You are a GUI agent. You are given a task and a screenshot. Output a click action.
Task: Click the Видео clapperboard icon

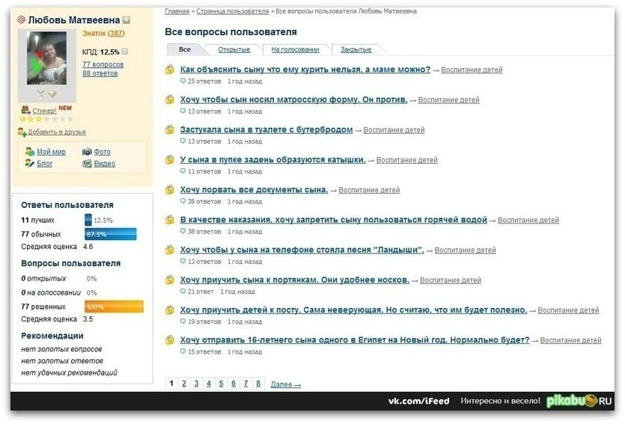(x=87, y=164)
